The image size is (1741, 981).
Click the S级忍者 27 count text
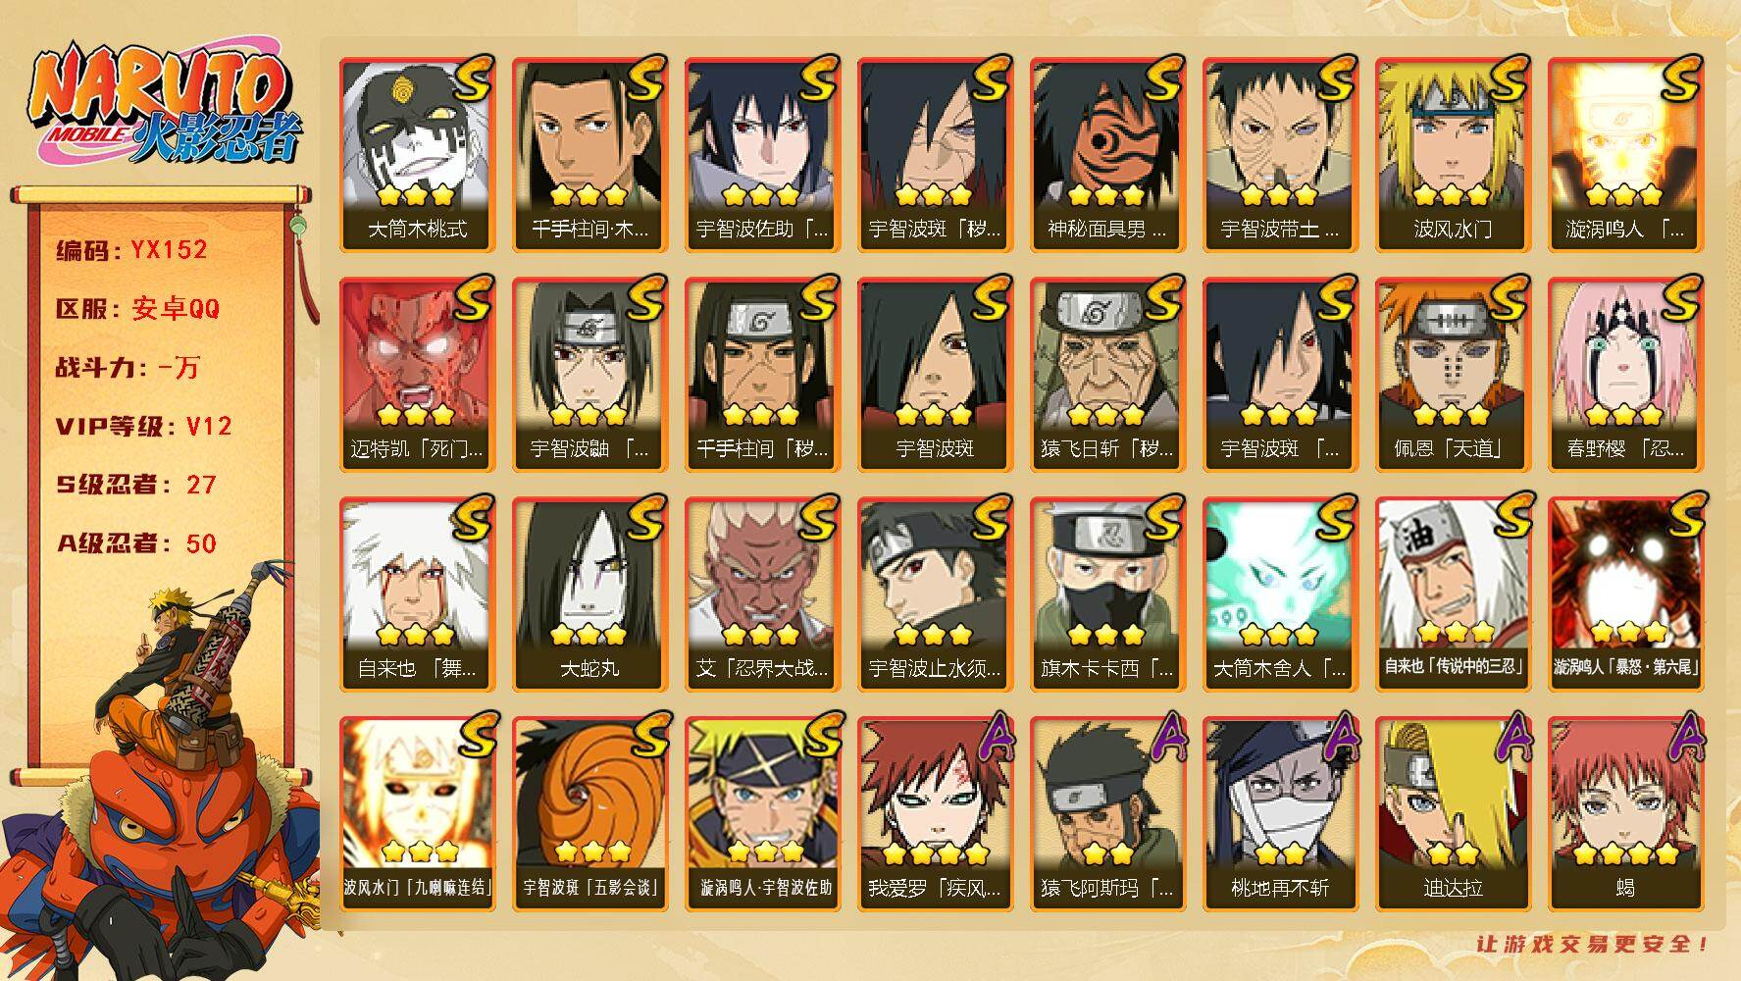click(135, 485)
